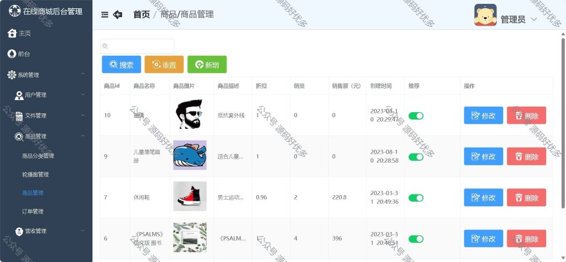Viewport: 566px width, 262px height.
Task: Toggle 推荐 switch for PSALMS book
Action: click(x=416, y=239)
